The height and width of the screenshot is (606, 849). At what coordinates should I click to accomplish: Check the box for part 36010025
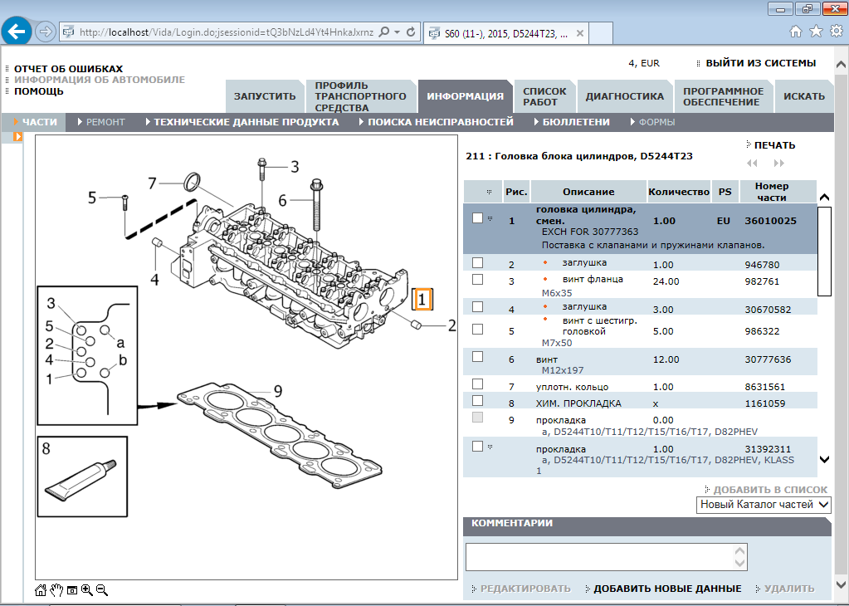pos(477,218)
